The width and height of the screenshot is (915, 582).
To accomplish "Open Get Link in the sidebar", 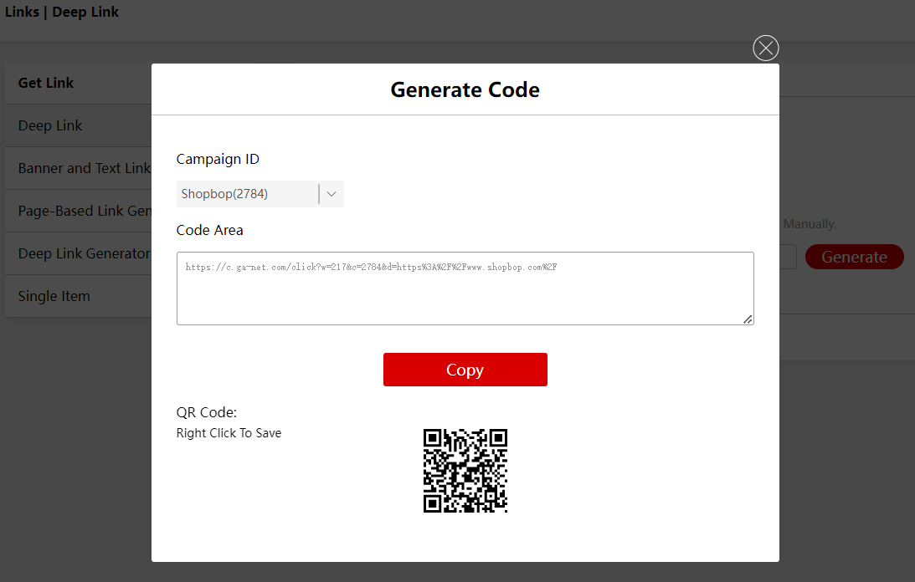I will coord(78,83).
